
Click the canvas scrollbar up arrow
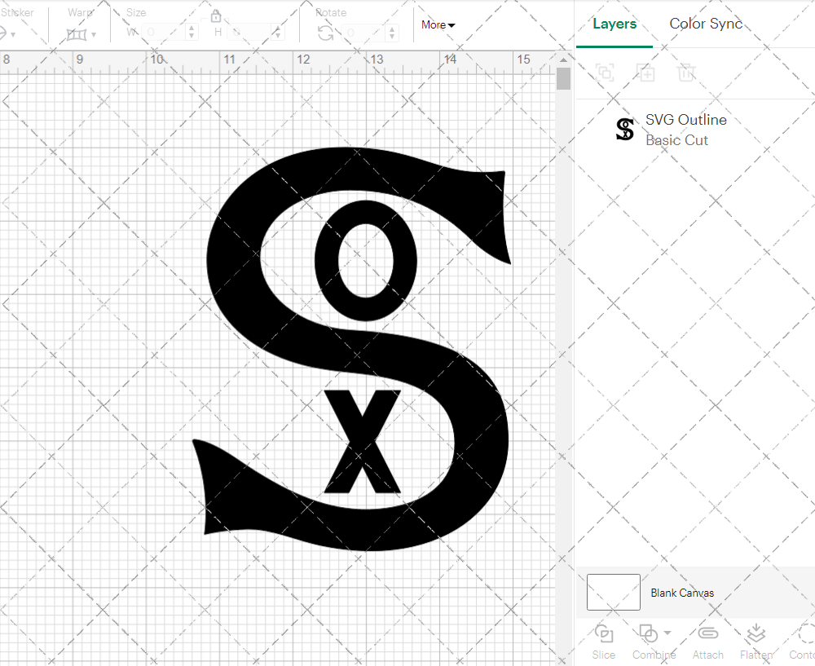(563, 60)
